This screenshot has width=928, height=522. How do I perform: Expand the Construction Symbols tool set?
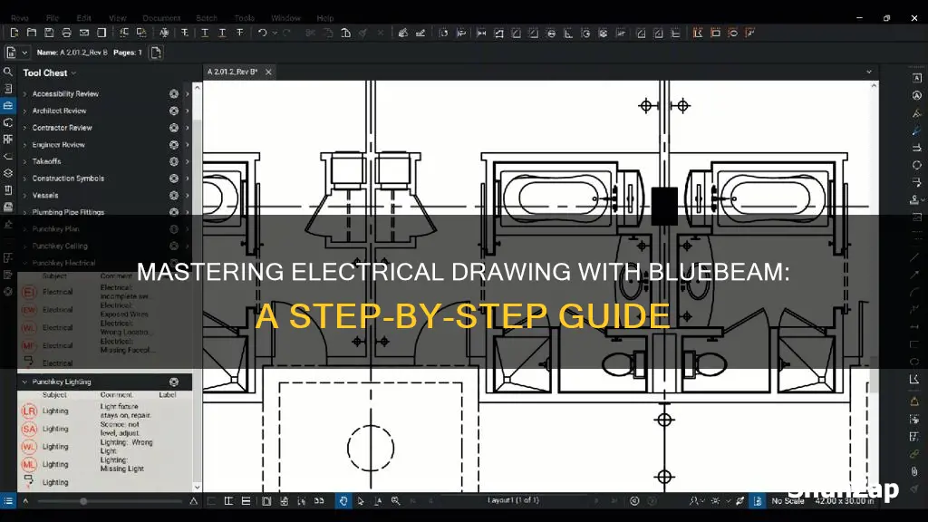[24, 179]
